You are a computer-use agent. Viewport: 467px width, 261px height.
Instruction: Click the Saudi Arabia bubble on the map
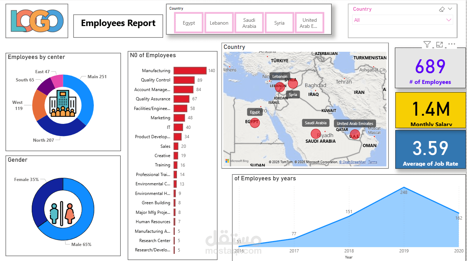[315, 134]
